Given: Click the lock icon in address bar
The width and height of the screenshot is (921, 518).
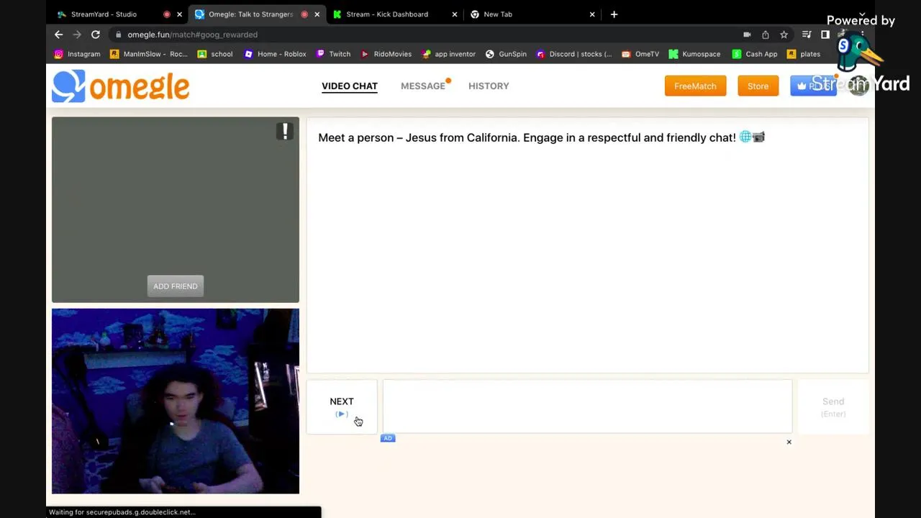Looking at the screenshot, I should [x=118, y=35].
